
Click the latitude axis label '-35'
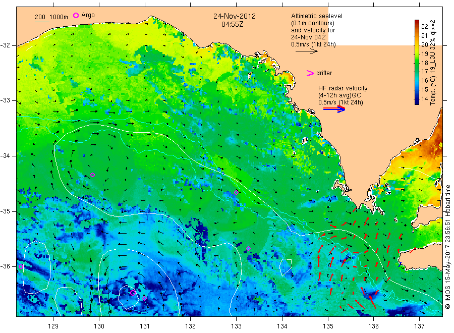(x=6, y=211)
